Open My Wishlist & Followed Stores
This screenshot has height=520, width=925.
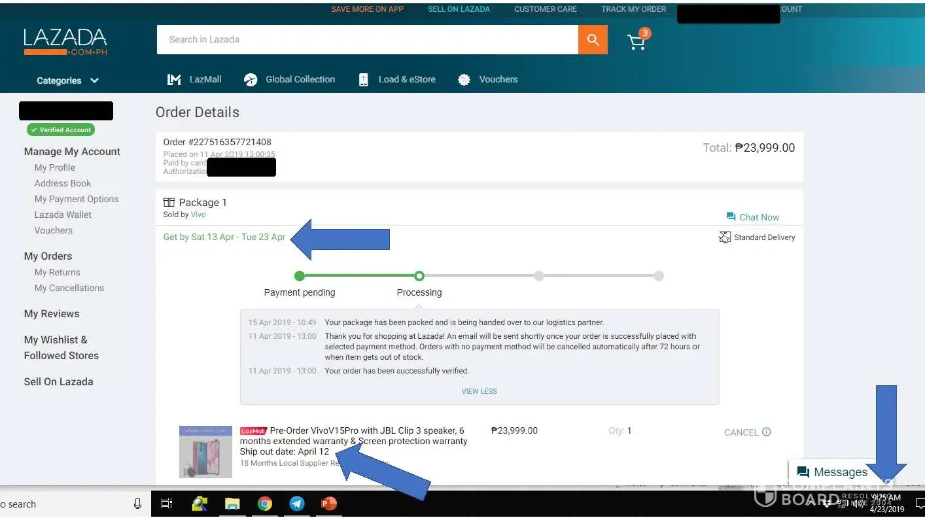pos(61,347)
